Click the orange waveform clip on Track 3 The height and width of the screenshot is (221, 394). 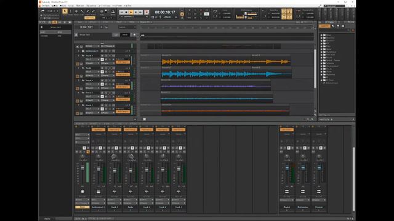point(226,61)
